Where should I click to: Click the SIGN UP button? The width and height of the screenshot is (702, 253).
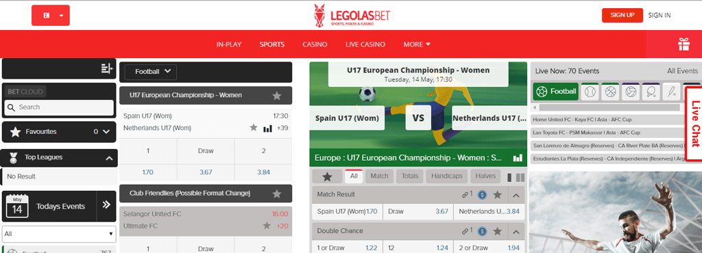(622, 15)
